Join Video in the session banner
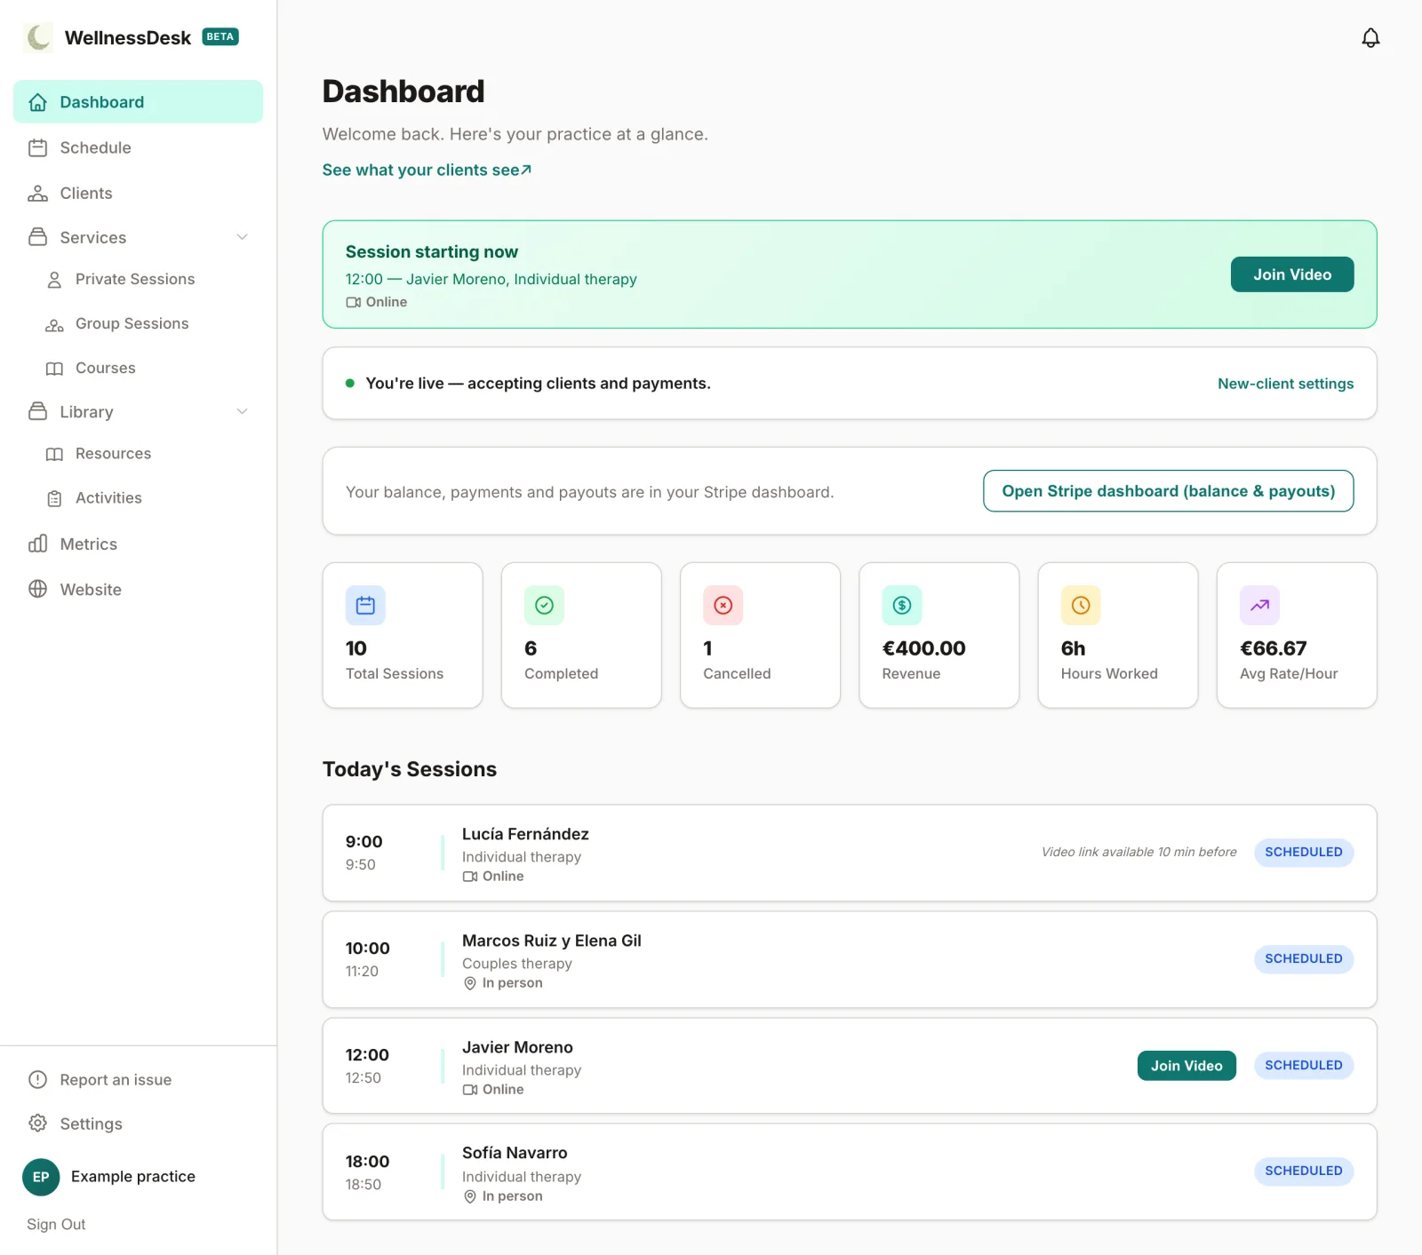The image size is (1422, 1255). pyautogui.click(x=1292, y=274)
